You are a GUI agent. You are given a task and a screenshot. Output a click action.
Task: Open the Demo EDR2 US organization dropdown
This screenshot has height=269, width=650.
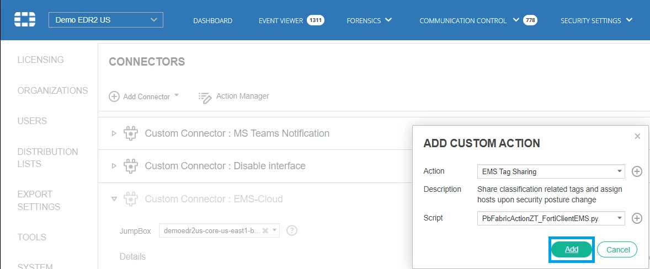click(x=106, y=20)
